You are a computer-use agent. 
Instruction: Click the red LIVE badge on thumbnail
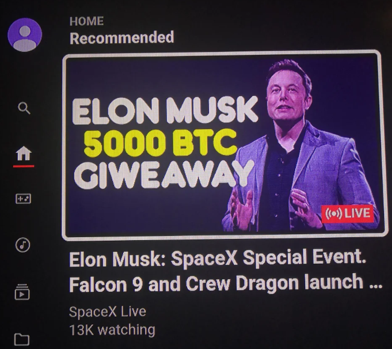[x=348, y=214]
